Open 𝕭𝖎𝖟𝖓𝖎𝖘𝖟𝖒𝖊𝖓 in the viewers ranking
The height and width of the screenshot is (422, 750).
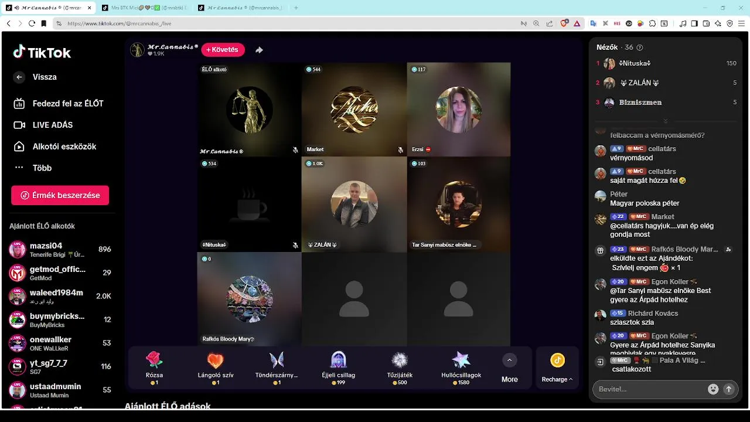pyautogui.click(x=666, y=102)
